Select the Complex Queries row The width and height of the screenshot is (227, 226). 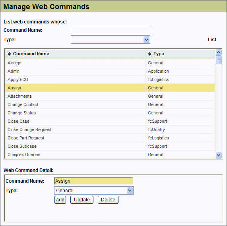[x=110, y=155]
